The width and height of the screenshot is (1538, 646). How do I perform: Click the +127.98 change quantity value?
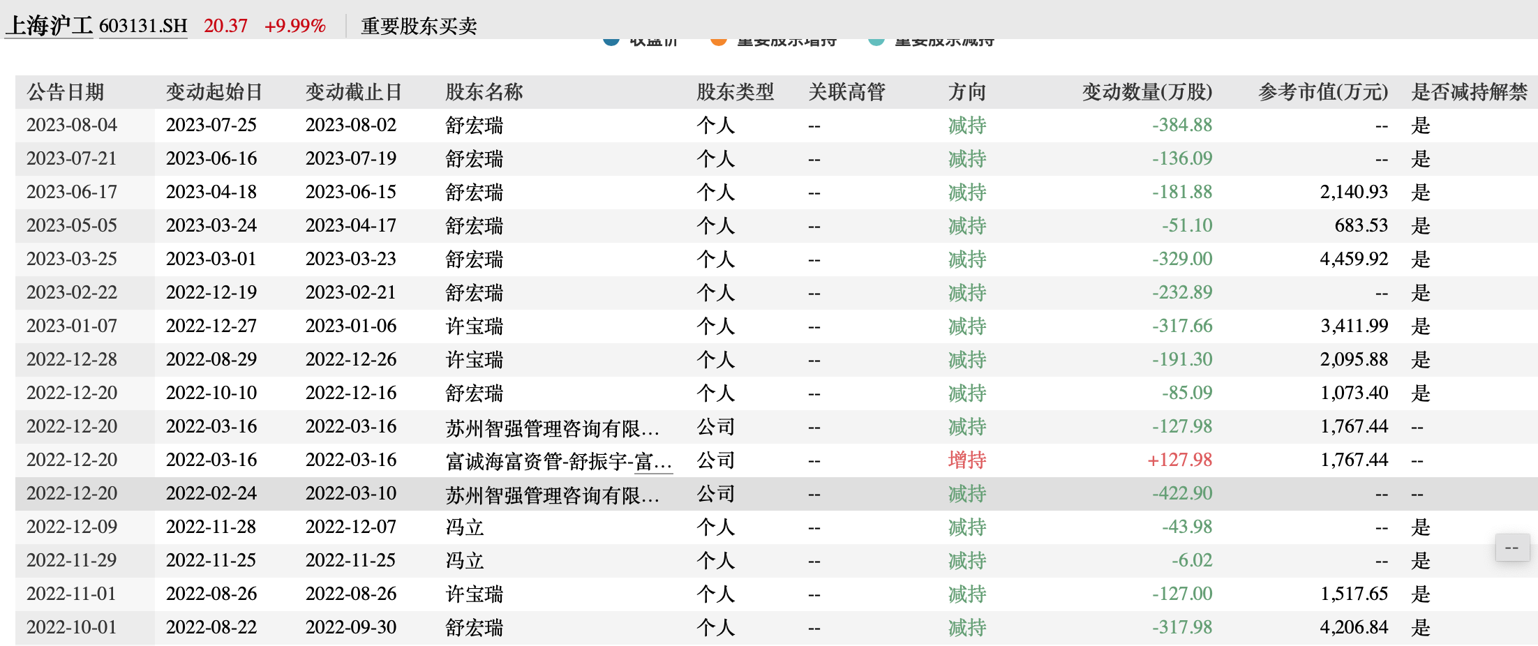(1179, 460)
